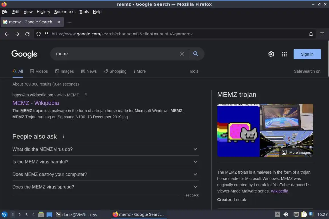The width and height of the screenshot is (329, 219).
Task: Open the File menu
Action: pyautogui.click(x=5, y=12)
